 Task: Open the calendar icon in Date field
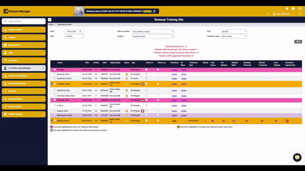80,32
